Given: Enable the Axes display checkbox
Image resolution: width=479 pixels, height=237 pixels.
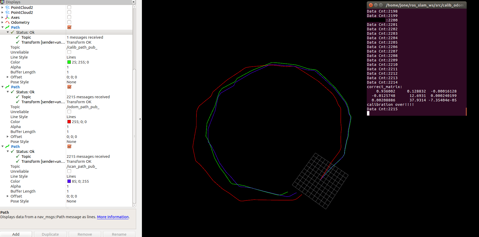Looking at the screenshot, I should 69,17.
